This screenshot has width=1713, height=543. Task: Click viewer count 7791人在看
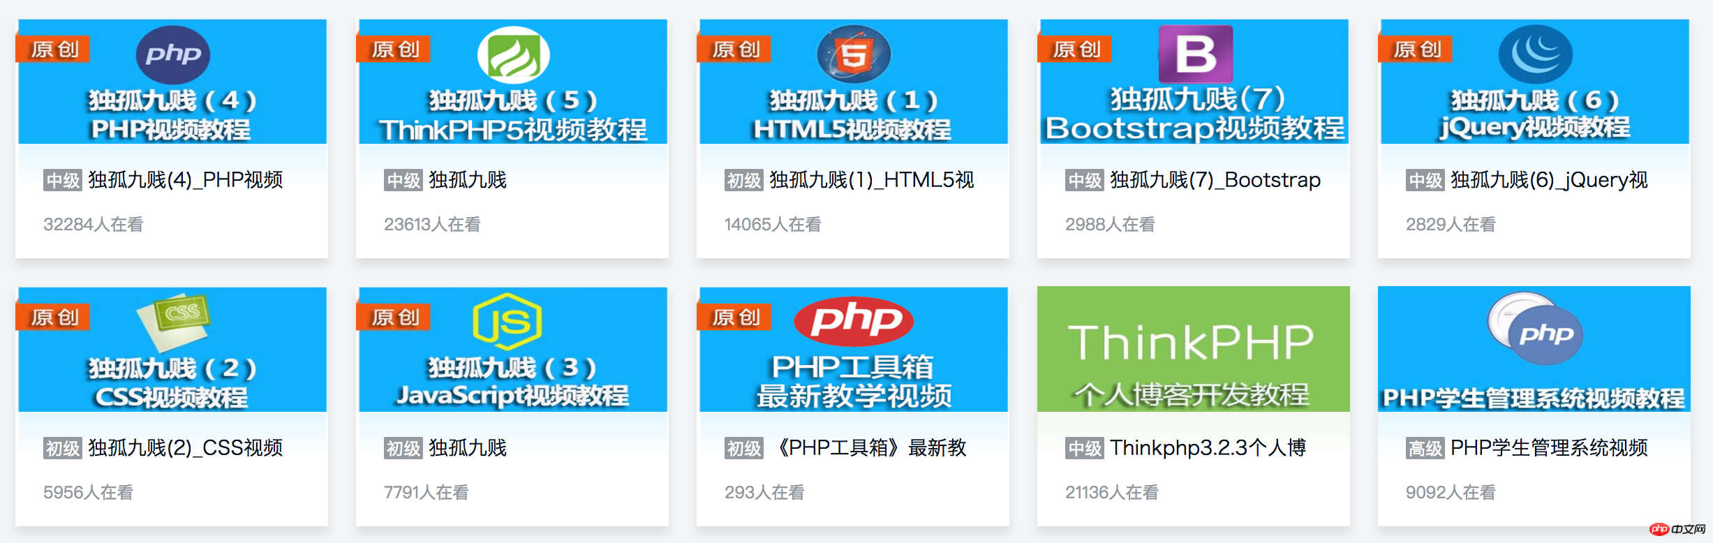click(x=427, y=493)
